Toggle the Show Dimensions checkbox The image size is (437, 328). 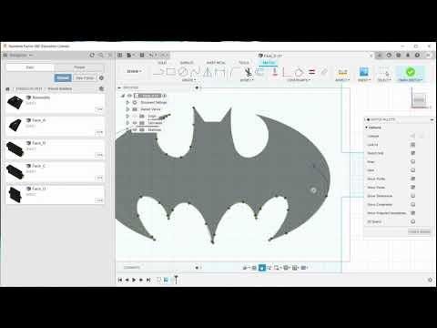(412, 196)
